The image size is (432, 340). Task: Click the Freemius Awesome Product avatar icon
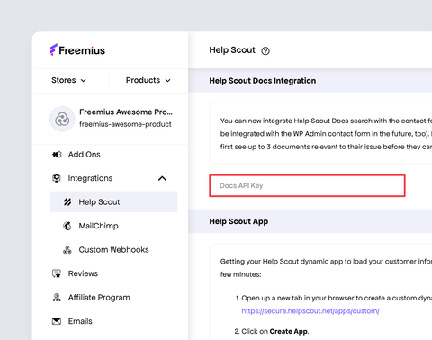coord(62,119)
